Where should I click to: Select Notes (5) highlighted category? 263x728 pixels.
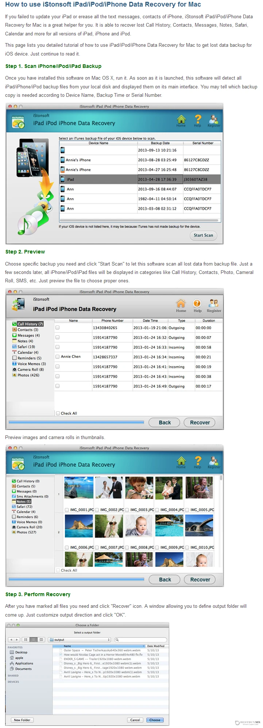pyautogui.click(x=22, y=502)
